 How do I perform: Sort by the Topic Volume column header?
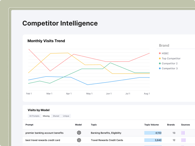point(151,125)
